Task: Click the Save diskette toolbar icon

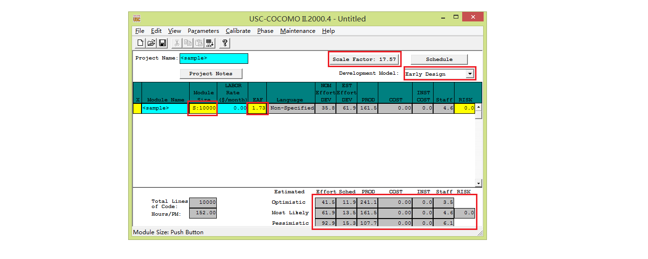Action: coord(162,43)
